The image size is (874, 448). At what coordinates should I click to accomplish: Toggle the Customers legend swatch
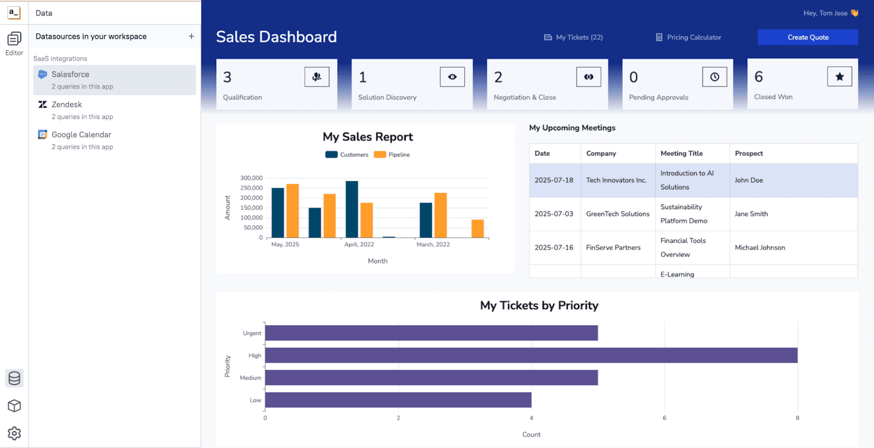[331, 155]
